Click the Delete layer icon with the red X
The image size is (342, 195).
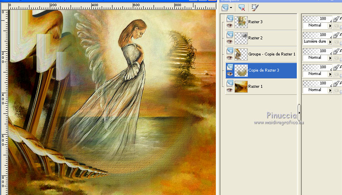(242, 8)
